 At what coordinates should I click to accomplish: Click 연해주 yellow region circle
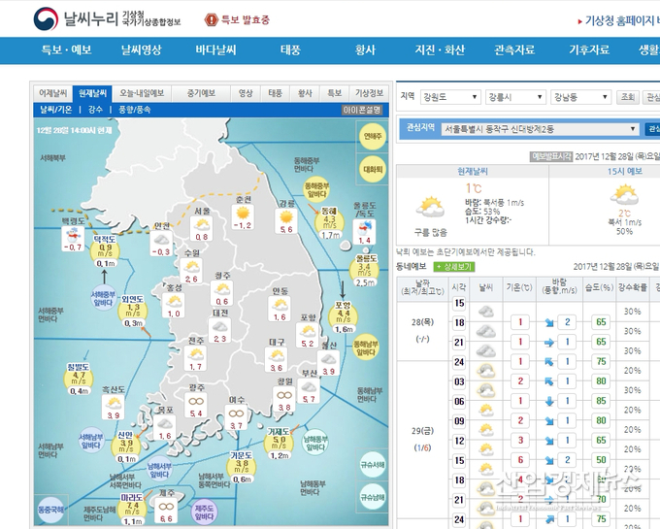[x=373, y=136]
